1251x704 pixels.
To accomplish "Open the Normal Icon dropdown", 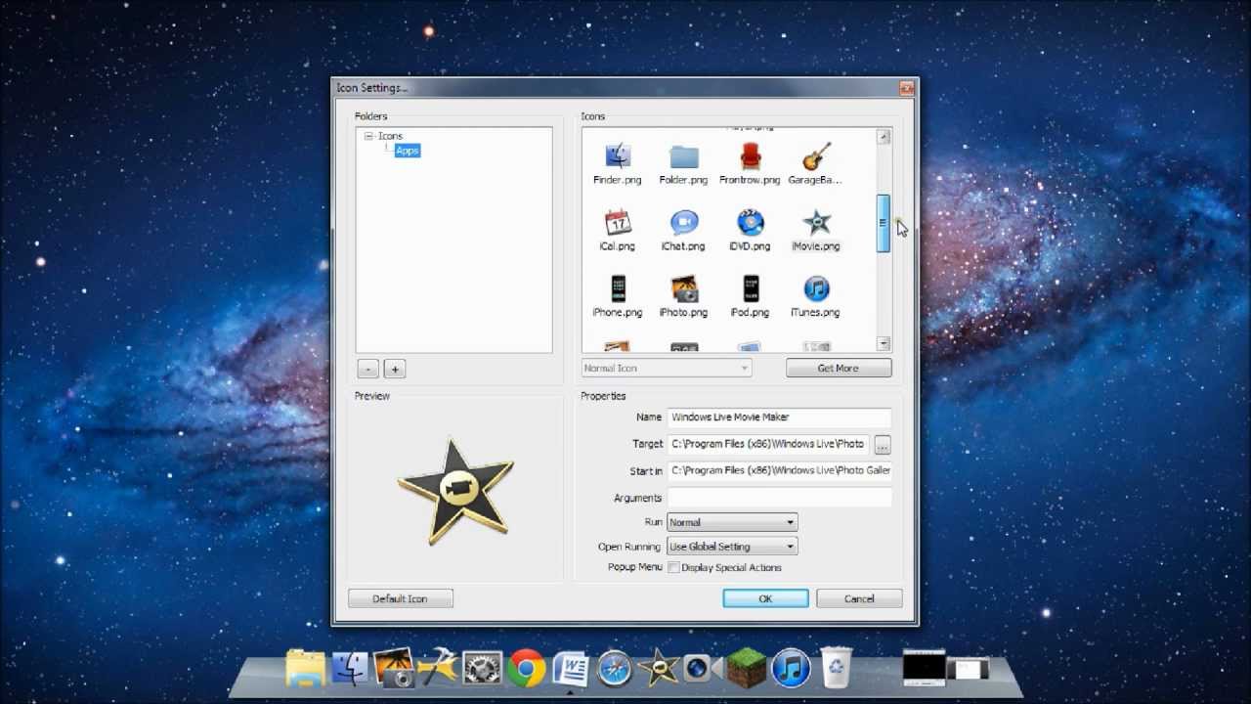I will click(x=667, y=369).
